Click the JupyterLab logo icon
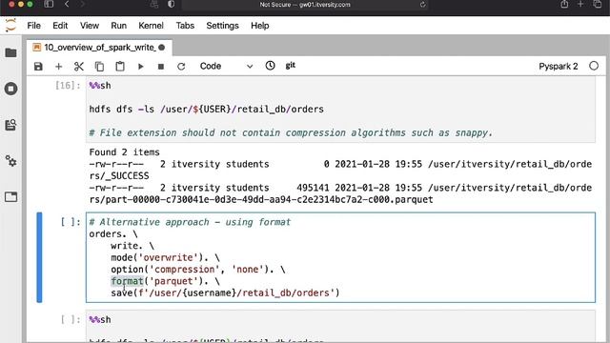This screenshot has width=610, height=343. (x=10, y=26)
